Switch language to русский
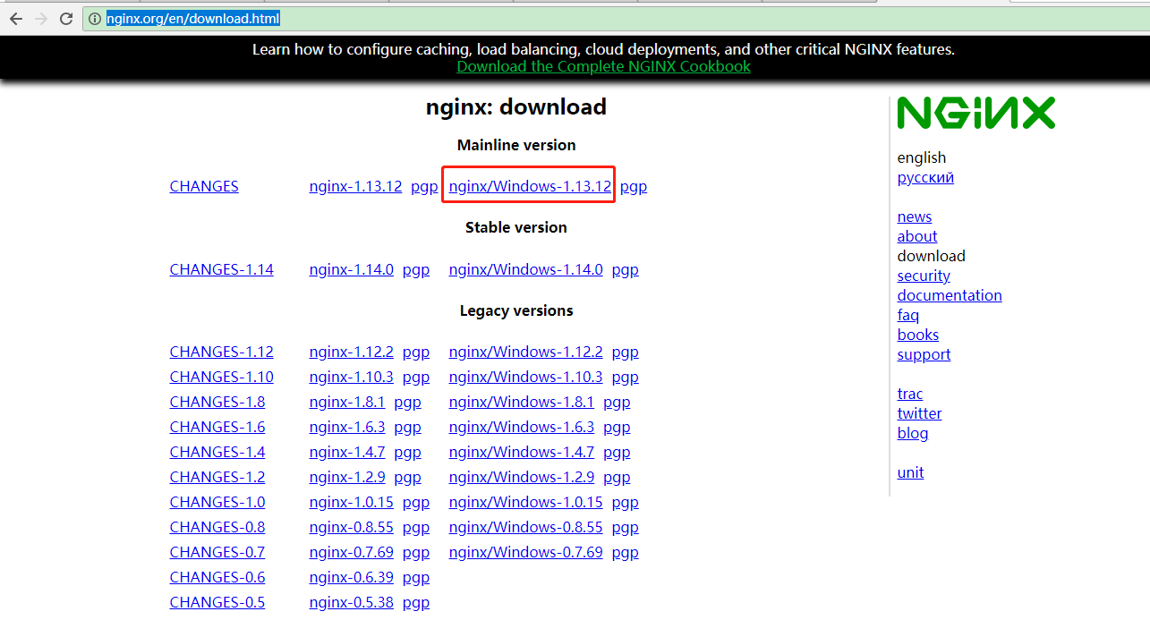The height and width of the screenshot is (620, 1150). 925,177
